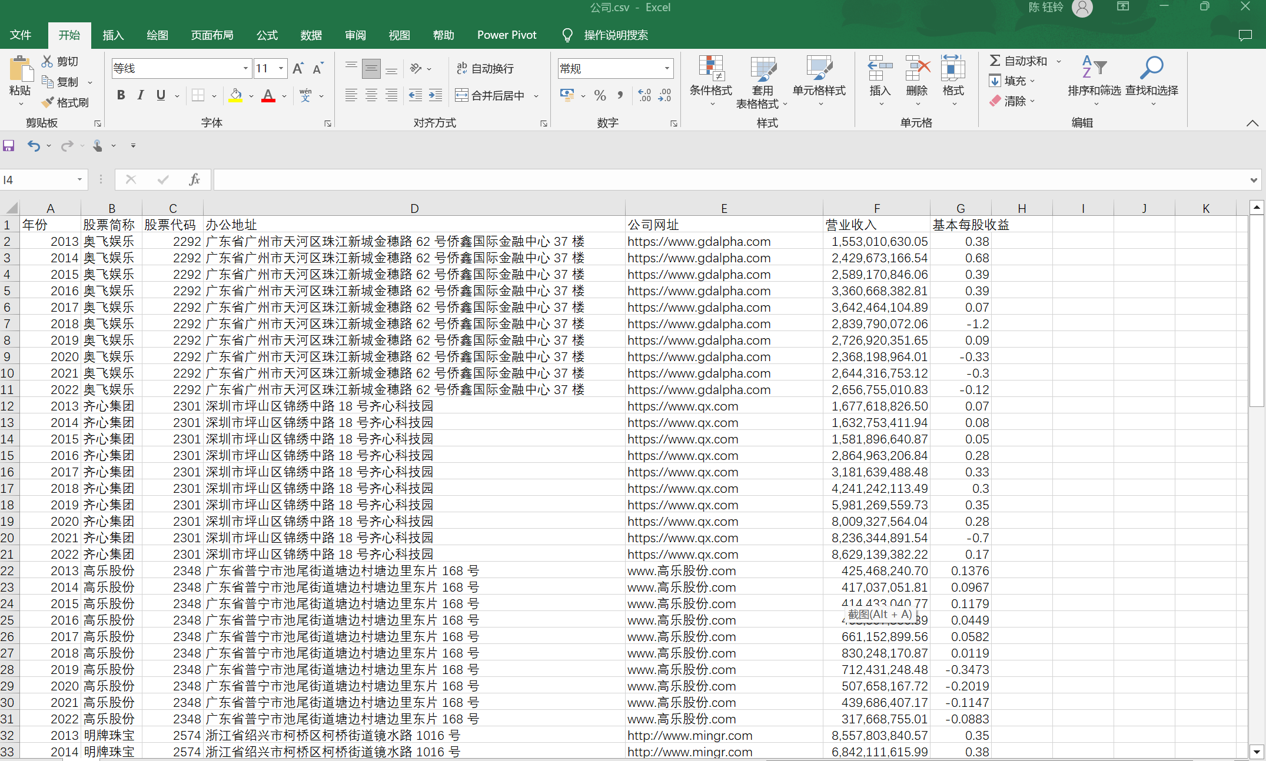Toggle middle vertical alignment

click(371, 68)
